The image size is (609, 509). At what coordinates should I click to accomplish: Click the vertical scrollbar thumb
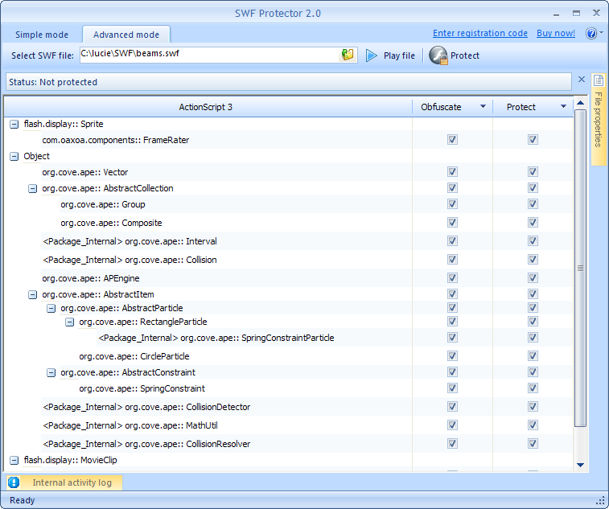580,268
